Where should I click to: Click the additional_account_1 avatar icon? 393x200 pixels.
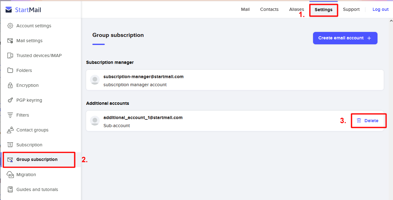95,121
